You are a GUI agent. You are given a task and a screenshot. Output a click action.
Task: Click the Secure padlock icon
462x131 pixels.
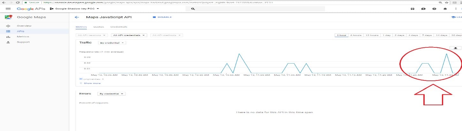(x=26, y=2)
